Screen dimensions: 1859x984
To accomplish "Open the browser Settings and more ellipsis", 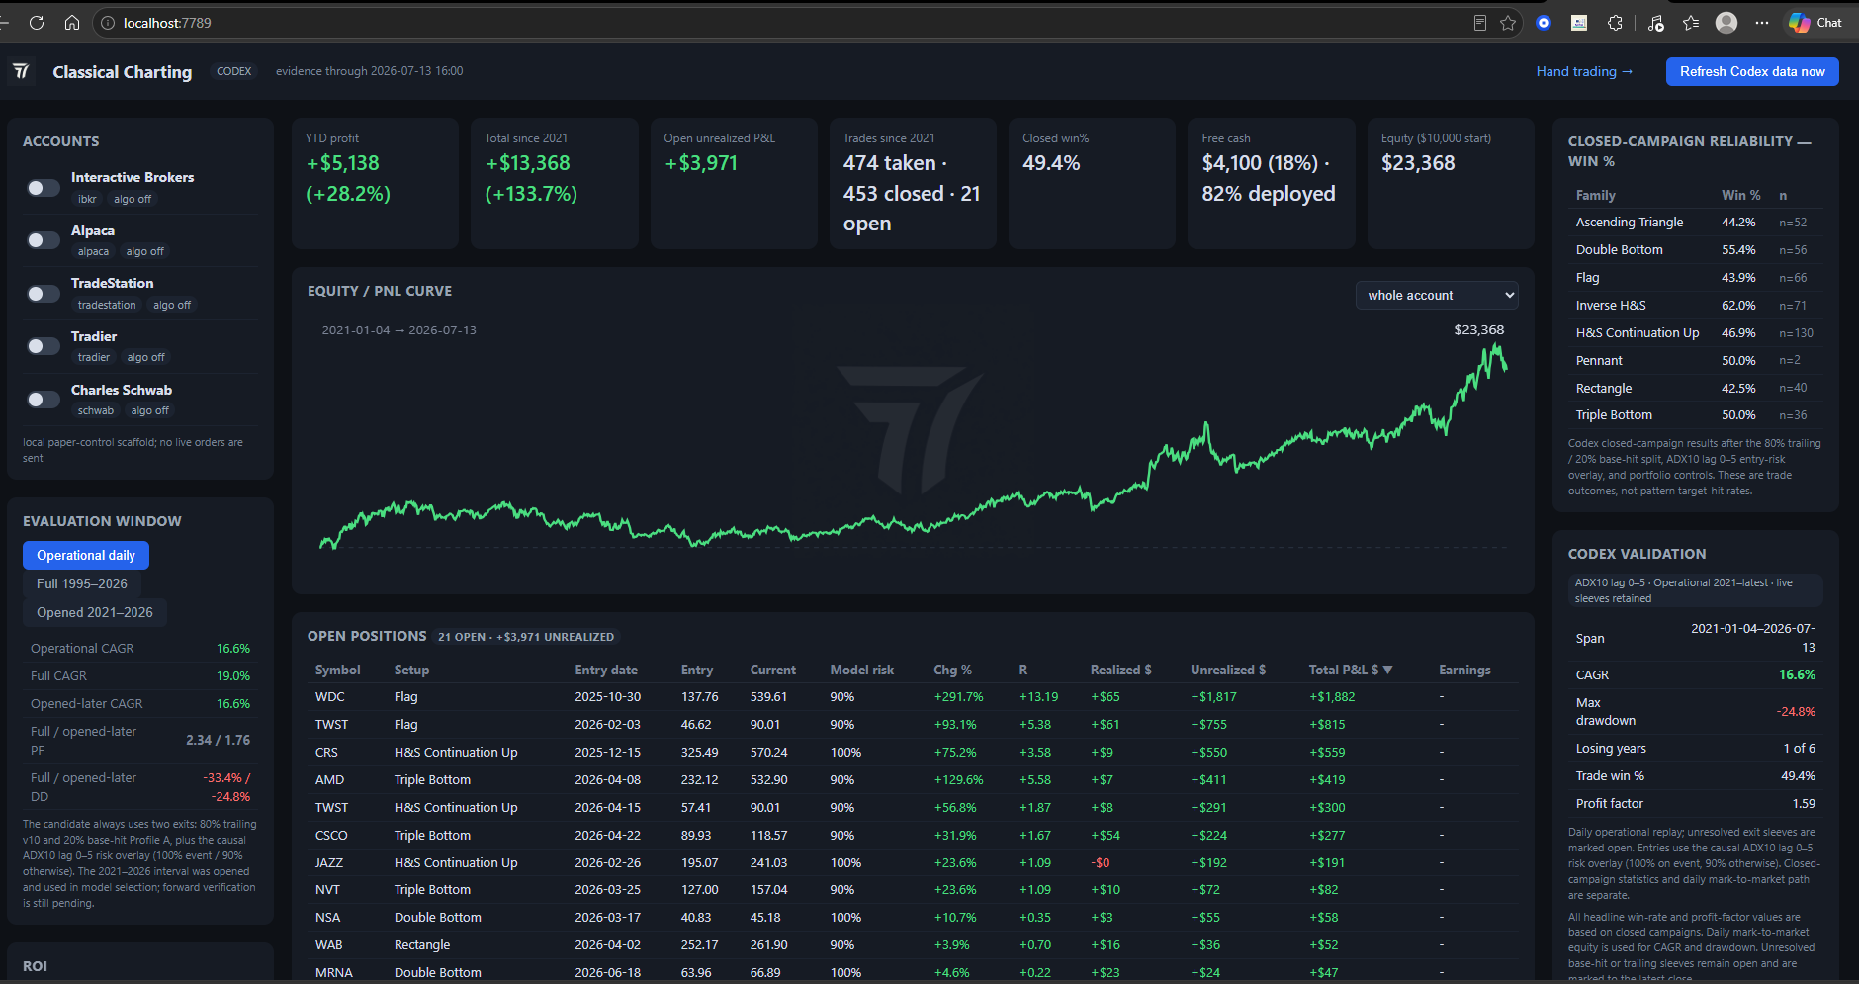I will coord(1762,23).
